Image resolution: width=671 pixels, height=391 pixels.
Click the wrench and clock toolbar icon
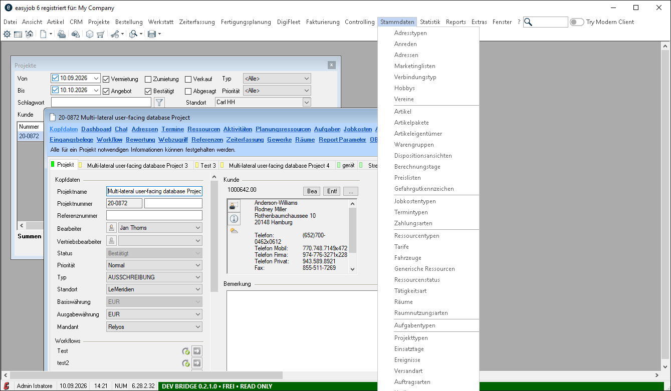[115, 34]
